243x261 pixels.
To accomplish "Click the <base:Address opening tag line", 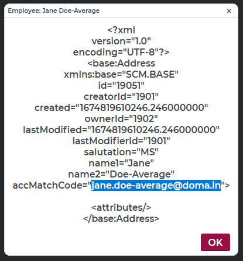I will [121, 64].
